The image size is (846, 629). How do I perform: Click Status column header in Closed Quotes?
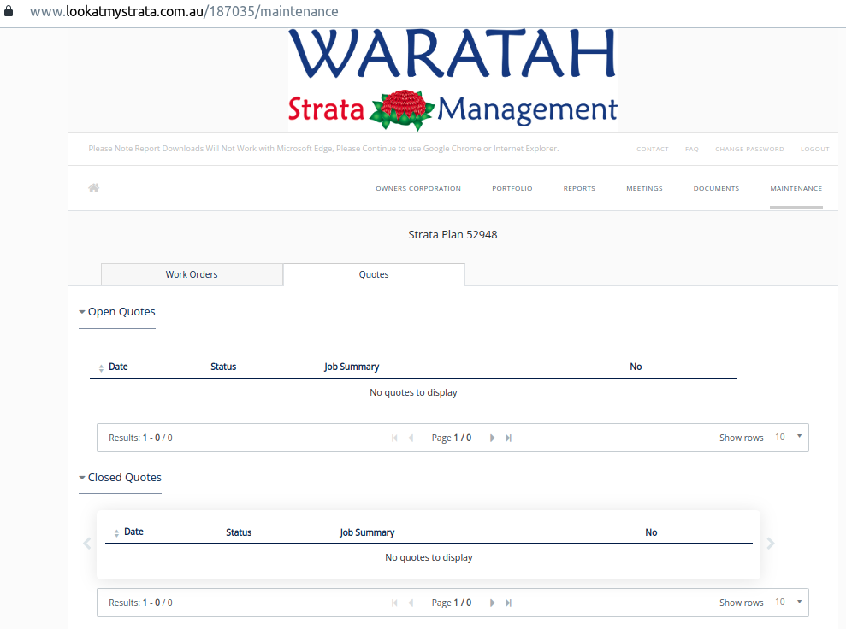[x=239, y=532]
